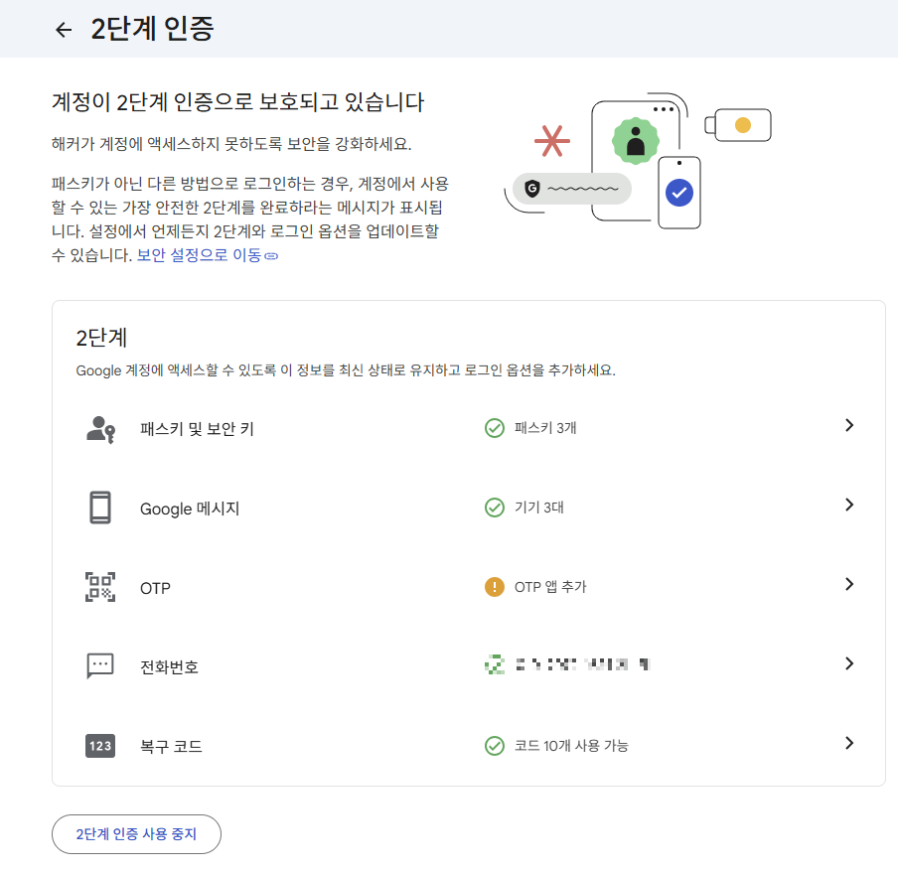Click the 2단계 인증 page title

(152, 29)
